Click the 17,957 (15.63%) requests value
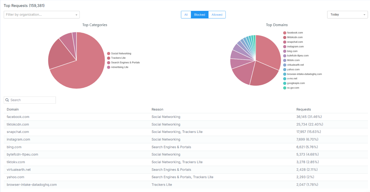The width and height of the screenshot is (370, 192). coord(309,132)
